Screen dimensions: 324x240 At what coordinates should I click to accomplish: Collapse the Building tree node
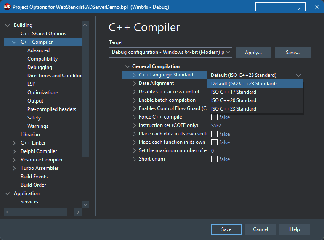pos(8,25)
